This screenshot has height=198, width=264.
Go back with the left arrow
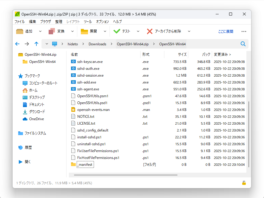(x=17, y=44)
